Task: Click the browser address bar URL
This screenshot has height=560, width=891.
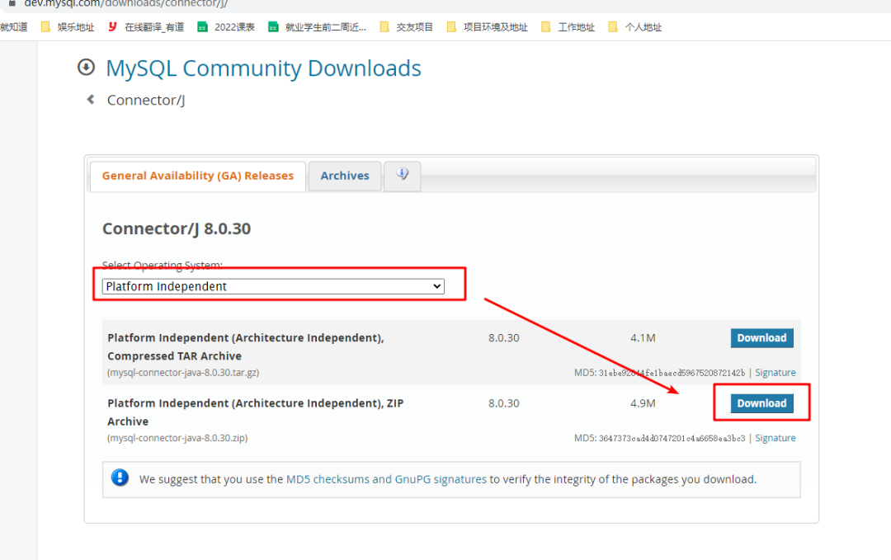Action: tap(125, 4)
